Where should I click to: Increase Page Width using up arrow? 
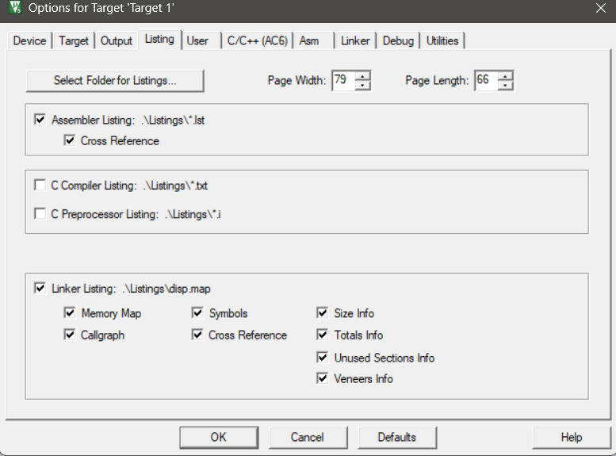[362, 76]
